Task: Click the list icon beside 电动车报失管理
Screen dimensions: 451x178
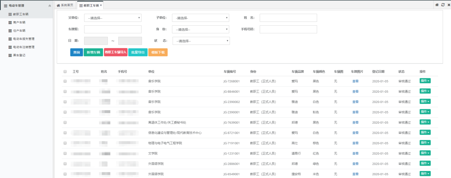Action: 10,39
